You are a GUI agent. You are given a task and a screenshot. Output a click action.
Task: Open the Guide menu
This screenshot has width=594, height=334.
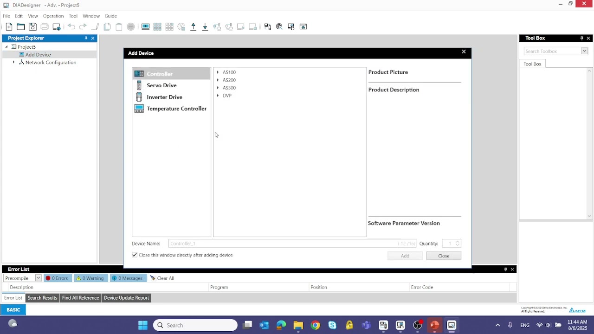pos(111,16)
